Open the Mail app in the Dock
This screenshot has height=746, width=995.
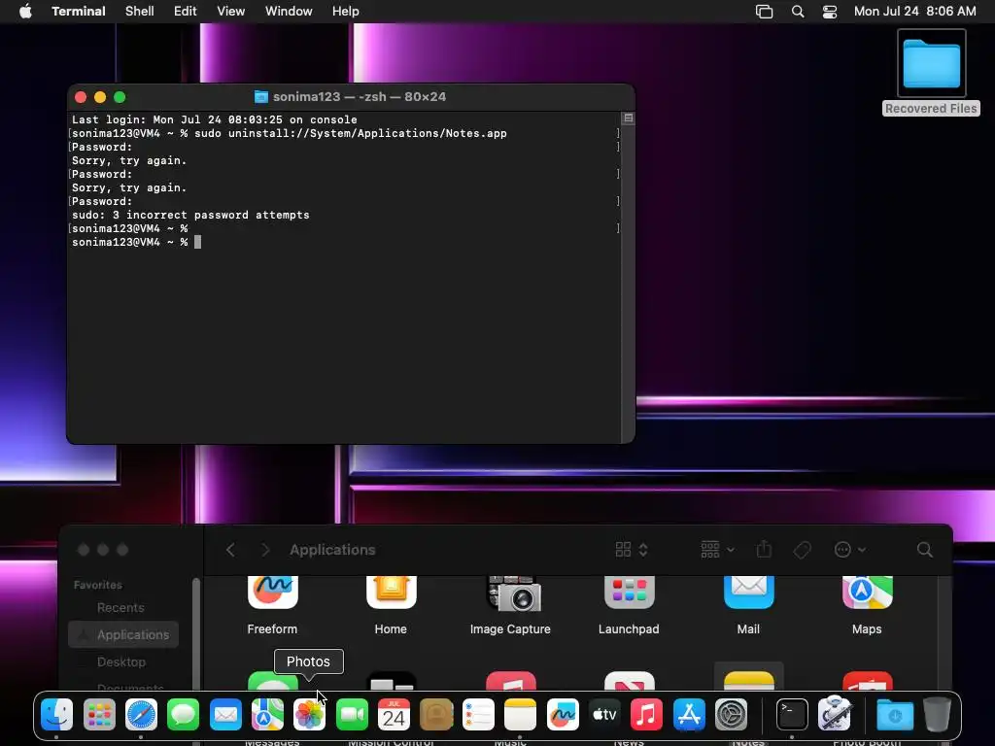coord(225,714)
